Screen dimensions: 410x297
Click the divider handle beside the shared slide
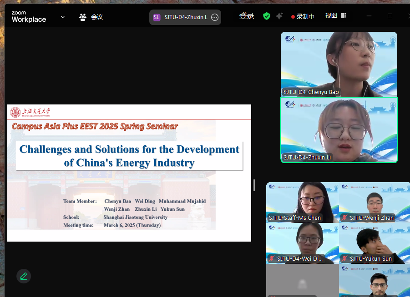(x=254, y=185)
